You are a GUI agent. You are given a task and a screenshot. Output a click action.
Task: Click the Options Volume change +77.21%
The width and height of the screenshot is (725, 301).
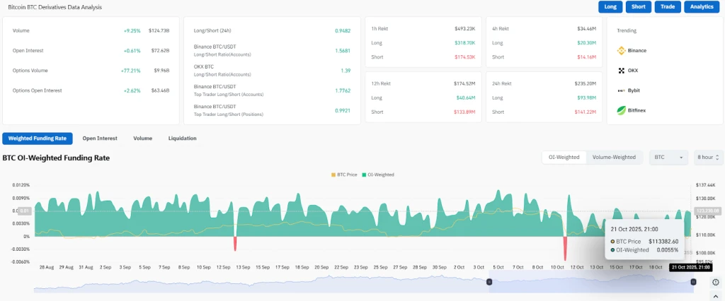tap(130, 71)
